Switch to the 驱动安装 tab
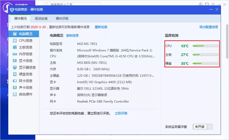Image resolution: width=229 pixels, height=140 pixels. coord(41,18)
